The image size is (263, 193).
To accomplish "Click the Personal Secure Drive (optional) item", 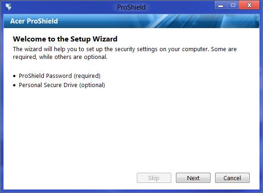I will (x=62, y=85).
